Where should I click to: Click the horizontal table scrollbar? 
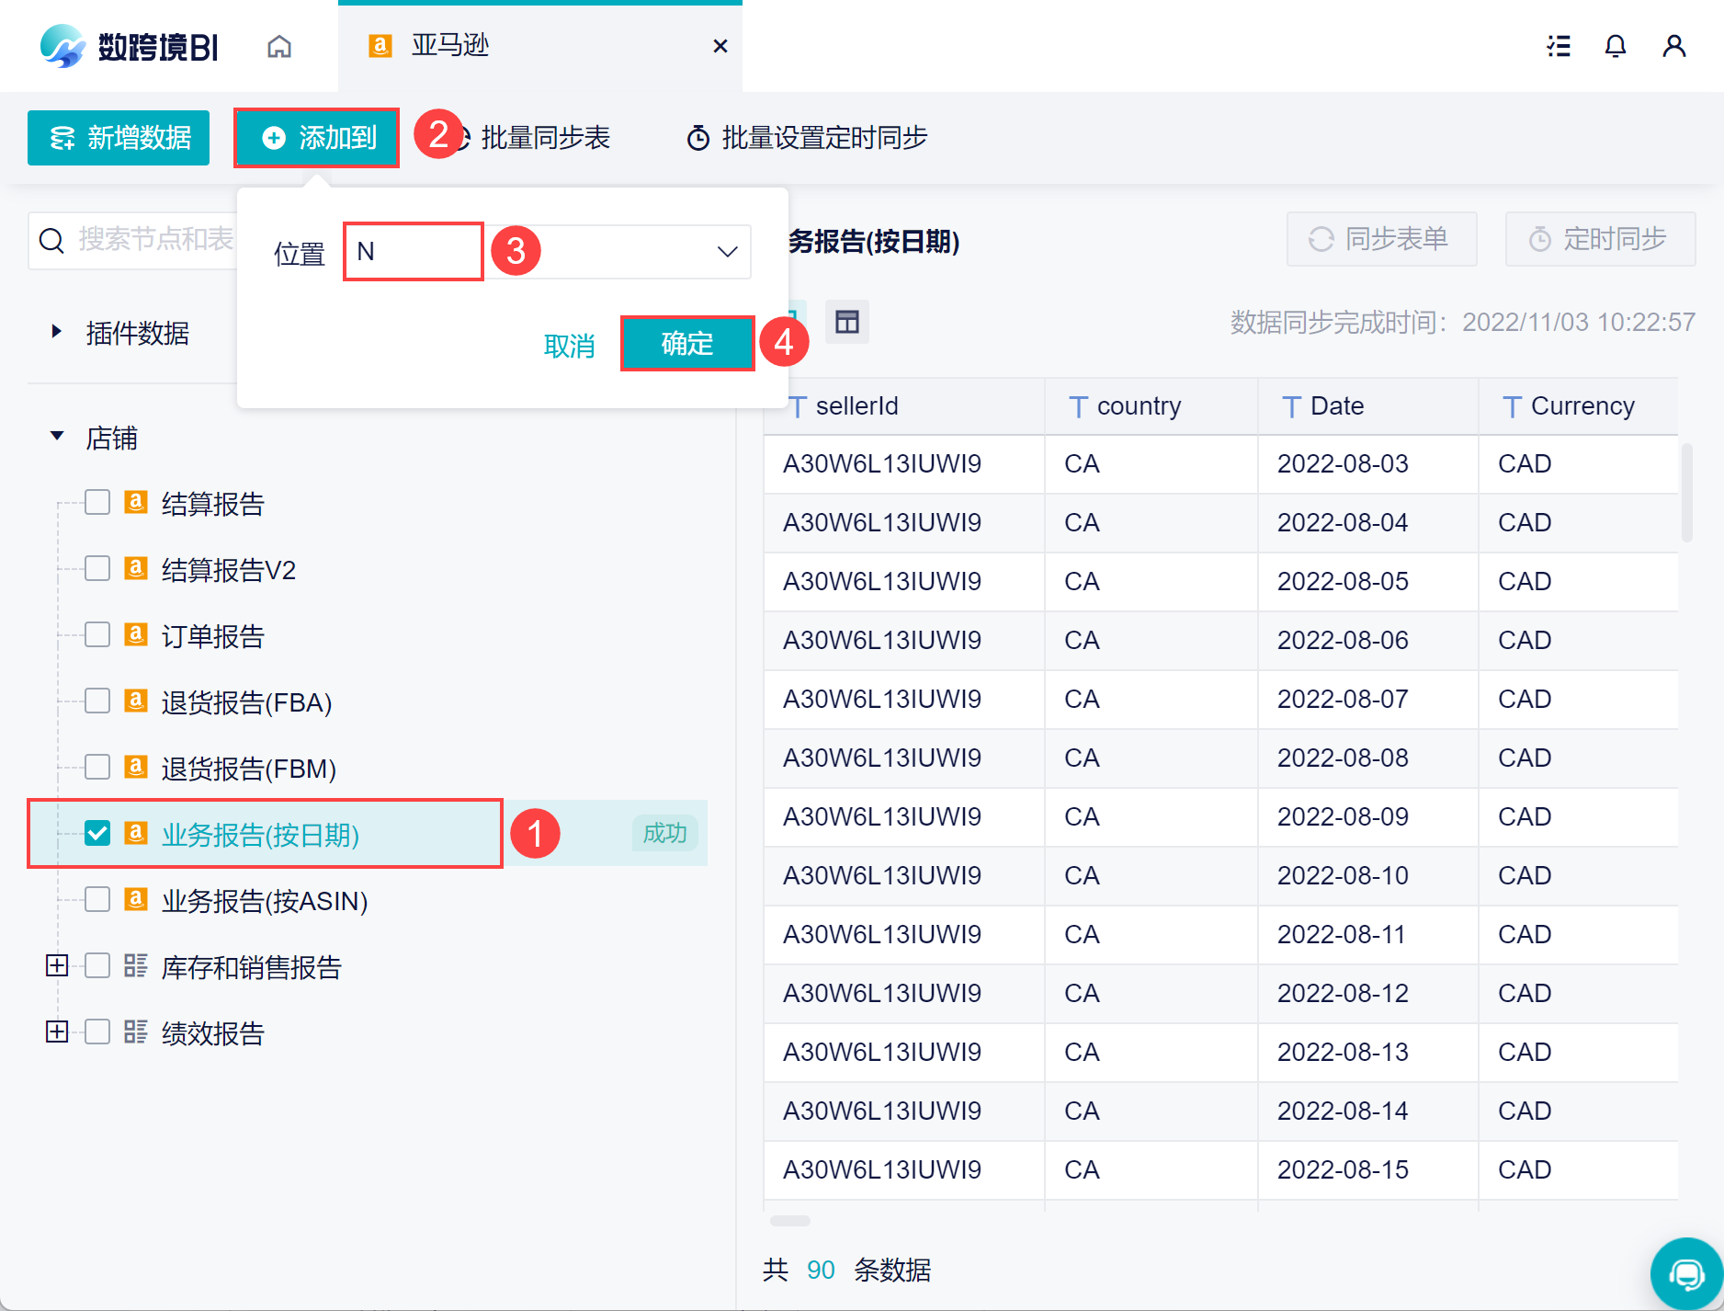coord(790,1221)
